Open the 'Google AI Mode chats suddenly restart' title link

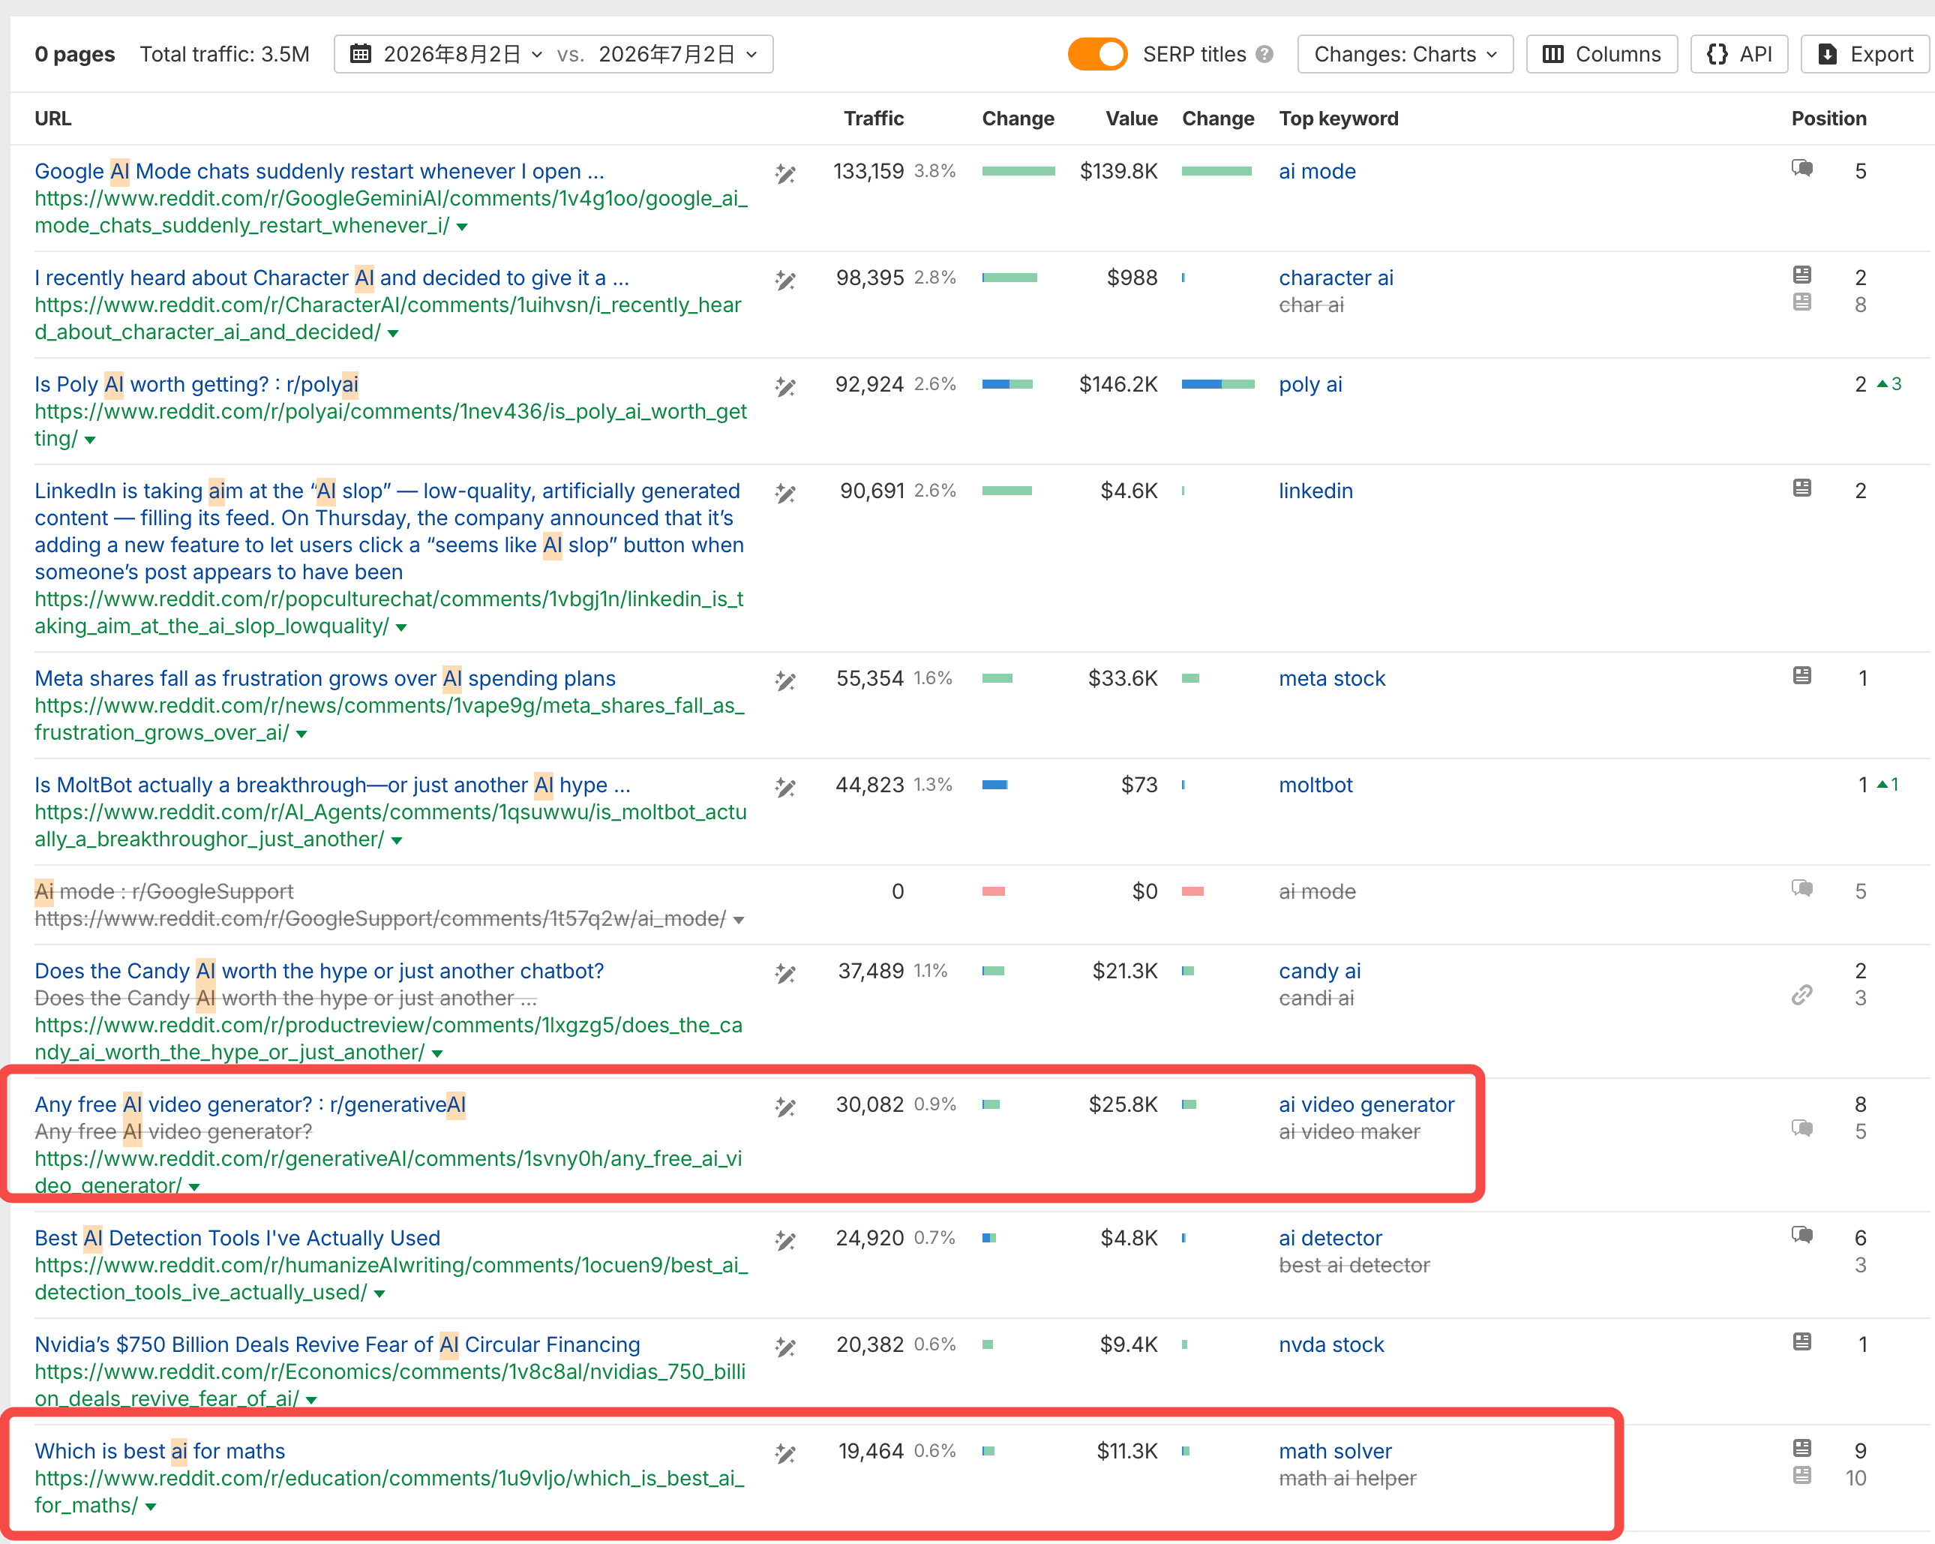tap(319, 172)
